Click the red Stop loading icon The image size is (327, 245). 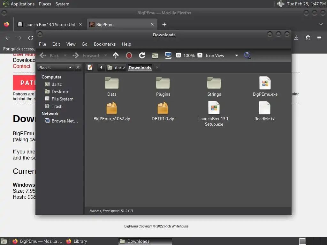129,56
